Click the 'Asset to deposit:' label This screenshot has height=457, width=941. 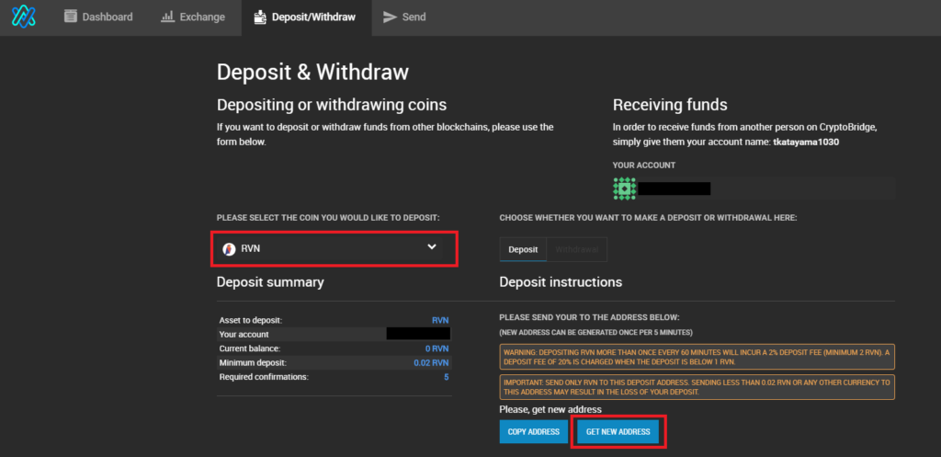(250, 321)
